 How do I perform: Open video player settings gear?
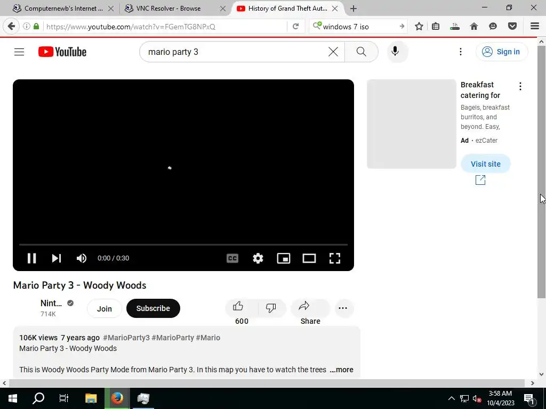(258, 258)
